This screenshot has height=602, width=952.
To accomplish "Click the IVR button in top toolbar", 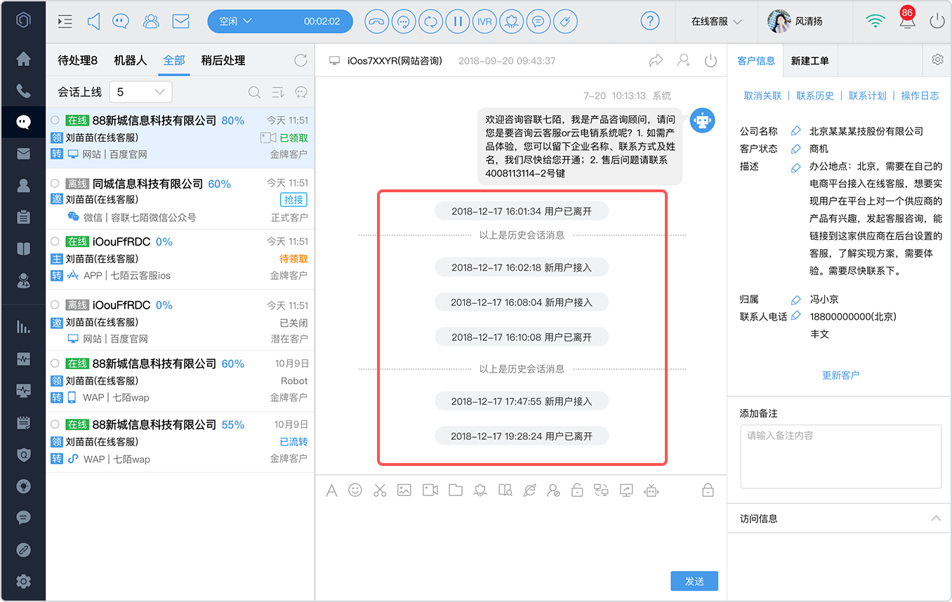I will 484,21.
